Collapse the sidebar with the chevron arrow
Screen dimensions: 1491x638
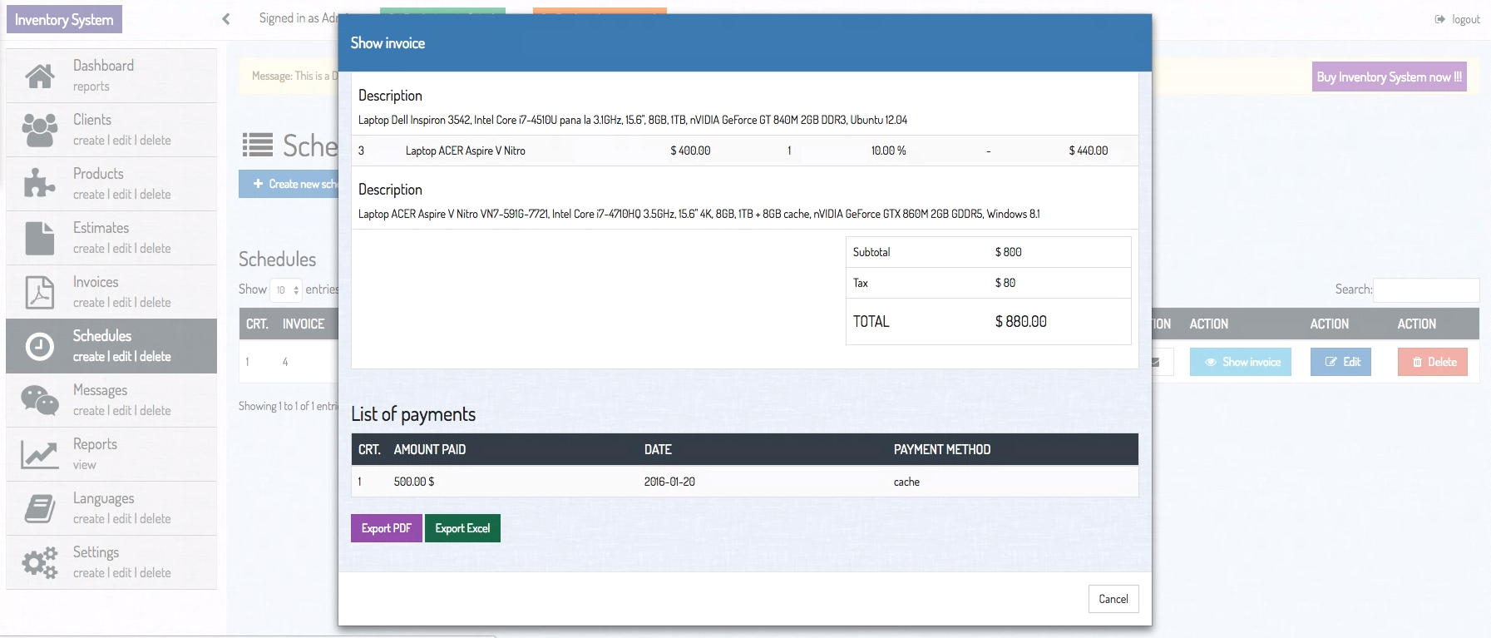(x=225, y=19)
